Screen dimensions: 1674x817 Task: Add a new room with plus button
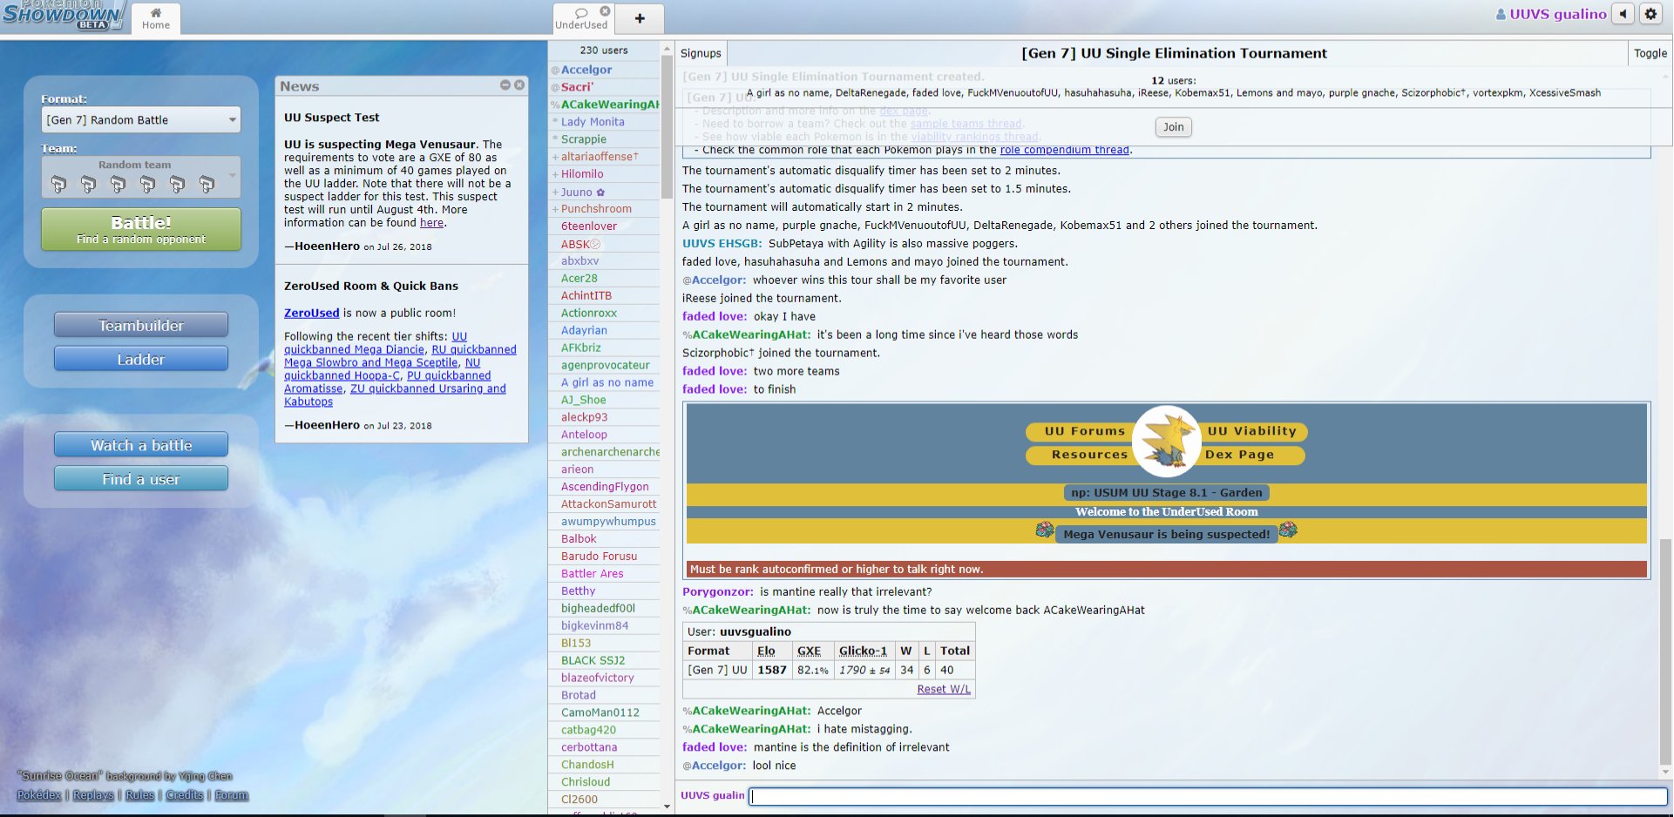coord(640,18)
